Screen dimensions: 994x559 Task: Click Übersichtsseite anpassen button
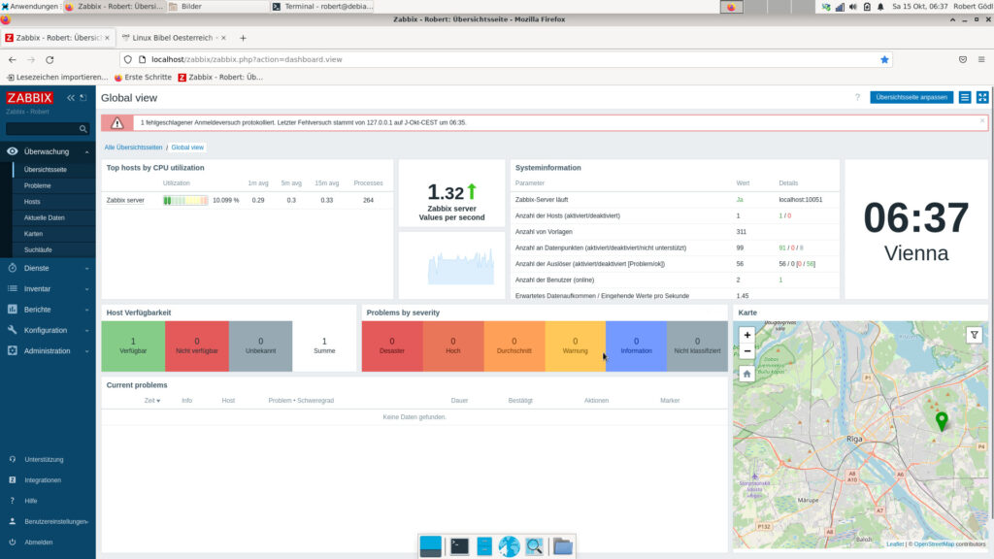(x=911, y=98)
